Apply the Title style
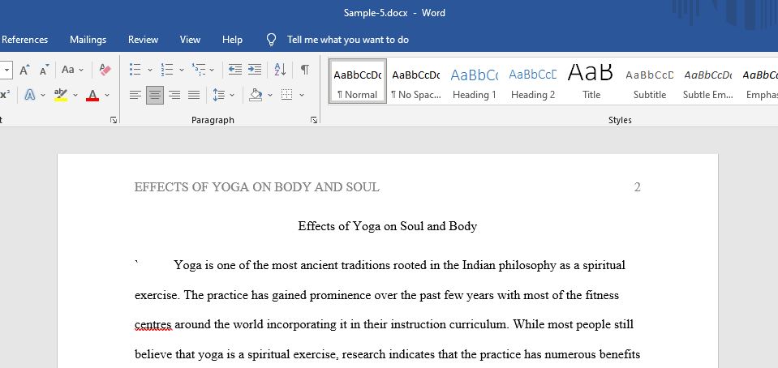Image resolution: width=778 pixels, height=368 pixels. click(x=591, y=81)
